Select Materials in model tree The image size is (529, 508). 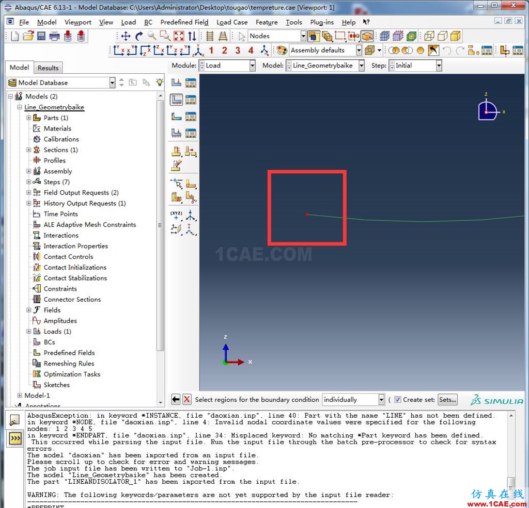(x=57, y=128)
